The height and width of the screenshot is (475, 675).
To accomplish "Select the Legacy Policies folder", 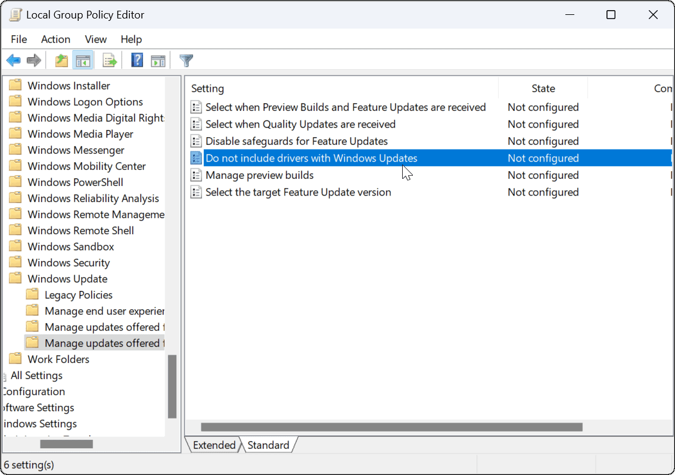I will coord(78,294).
